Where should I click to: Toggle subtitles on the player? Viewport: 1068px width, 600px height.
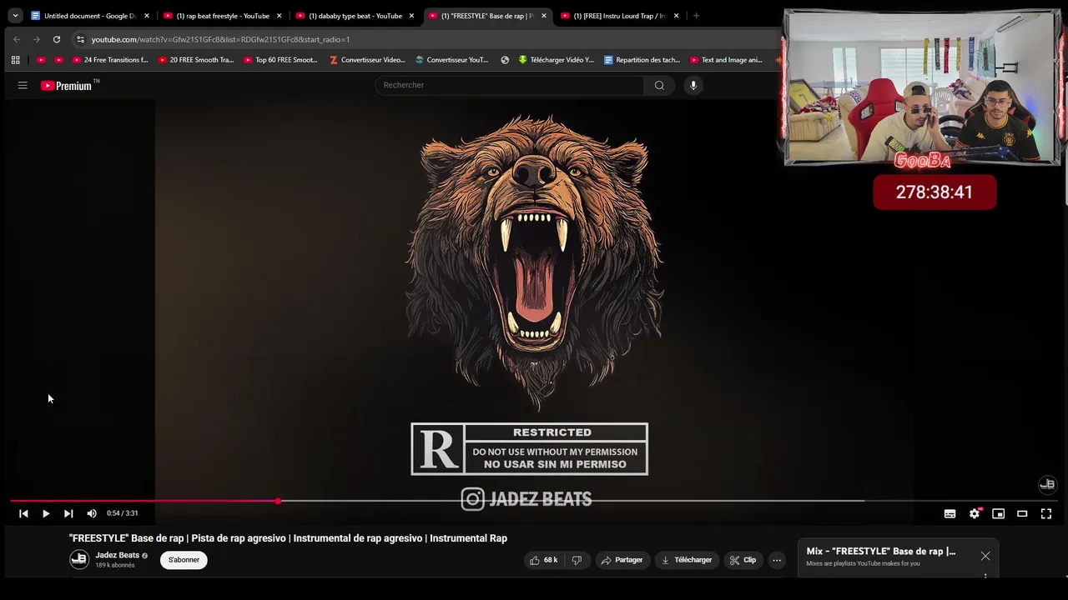pyautogui.click(x=950, y=513)
